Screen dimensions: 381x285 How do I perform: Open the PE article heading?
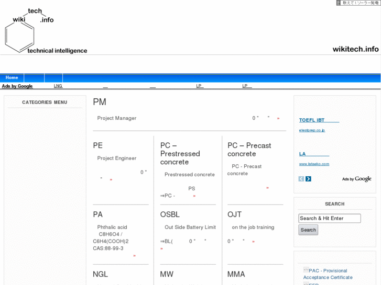coord(98,145)
